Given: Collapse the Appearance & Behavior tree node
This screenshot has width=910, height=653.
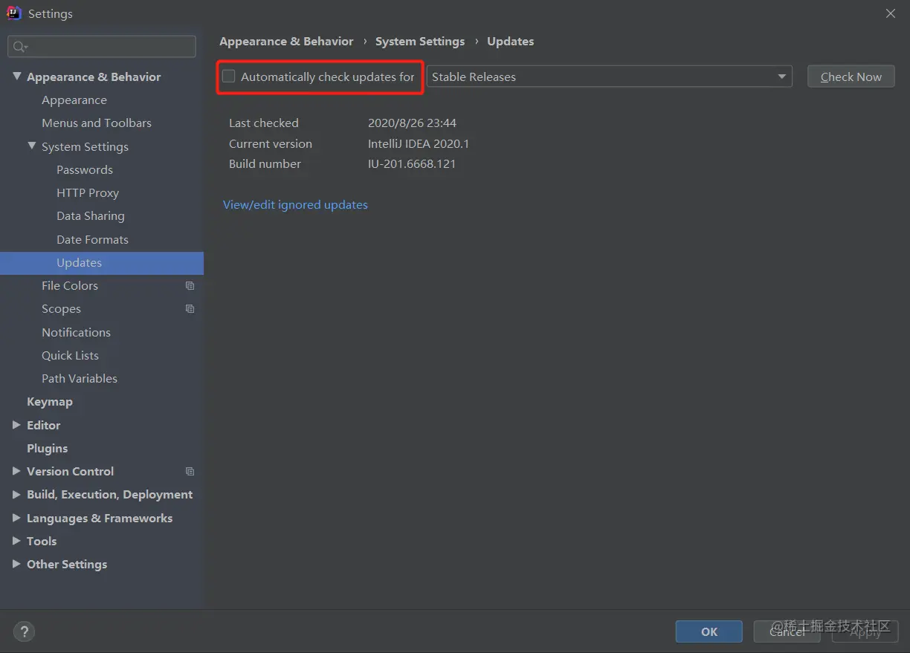Looking at the screenshot, I should (x=16, y=77).
